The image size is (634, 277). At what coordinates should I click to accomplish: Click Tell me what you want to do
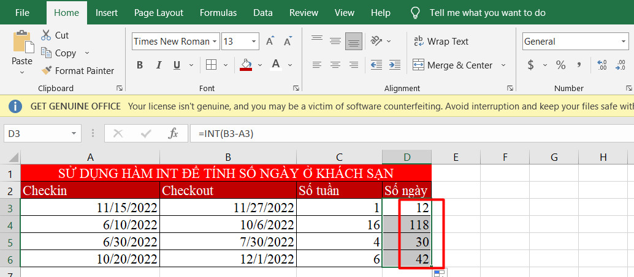pos(487,13)
